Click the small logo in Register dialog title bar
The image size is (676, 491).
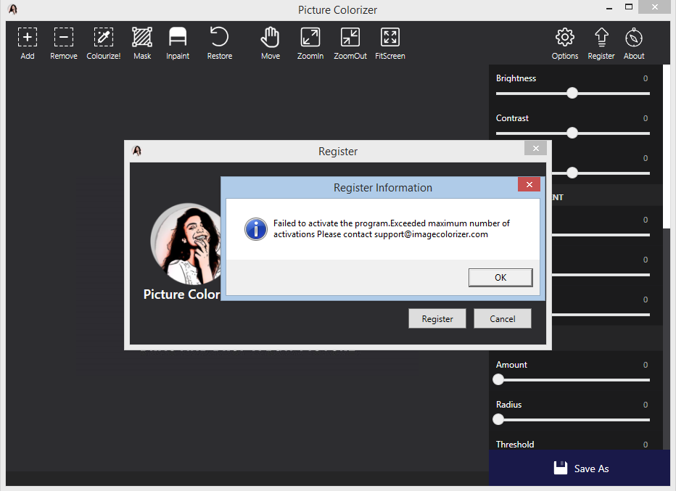click(x=137, y=151)
